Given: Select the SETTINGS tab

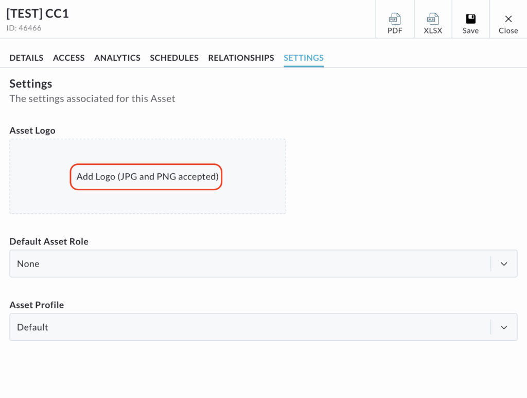Looking at the screenshot, I should (304, 58).
